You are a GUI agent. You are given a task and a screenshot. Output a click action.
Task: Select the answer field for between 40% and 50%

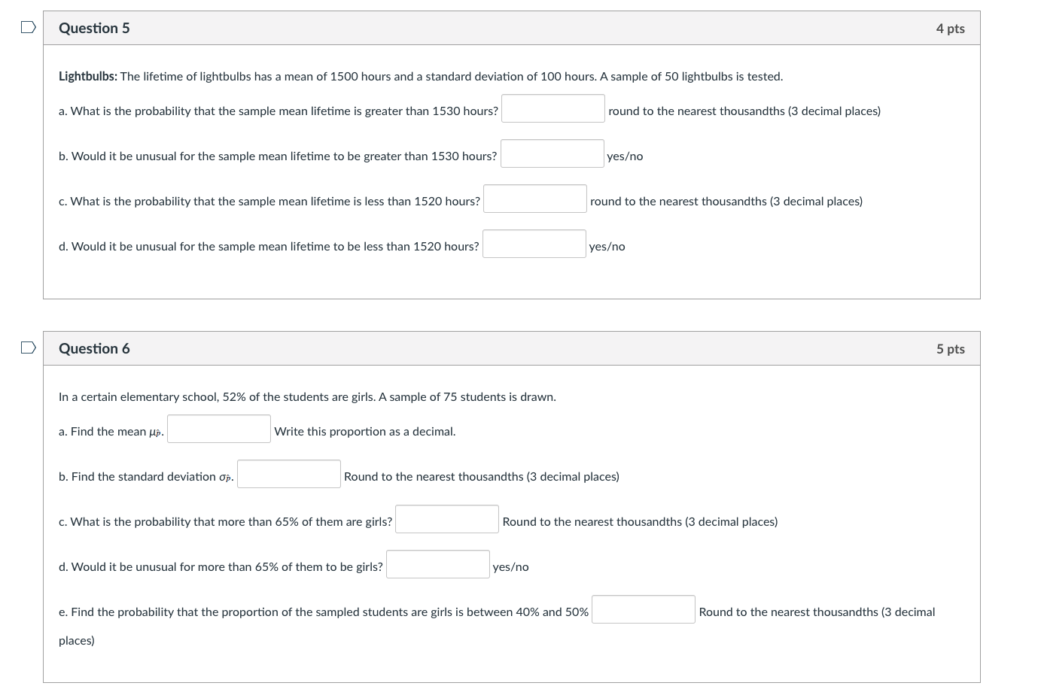point(643,609)
